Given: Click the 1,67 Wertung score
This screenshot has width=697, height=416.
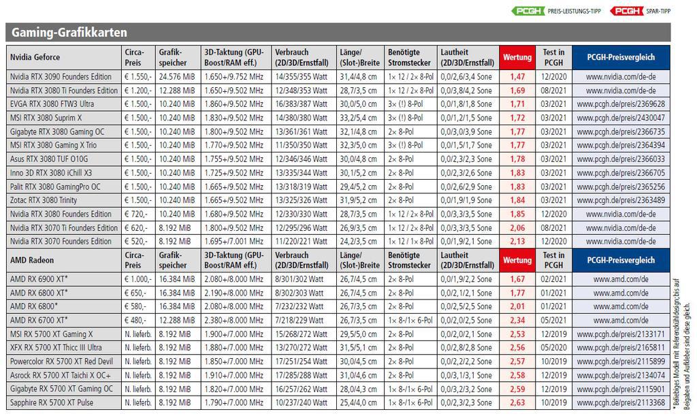Looking at the screenshot, I should [517, 279].
